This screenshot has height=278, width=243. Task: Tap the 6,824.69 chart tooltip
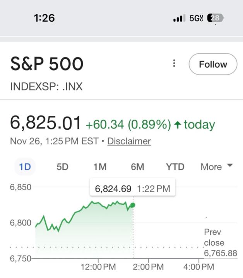click(x=132, y=189)
